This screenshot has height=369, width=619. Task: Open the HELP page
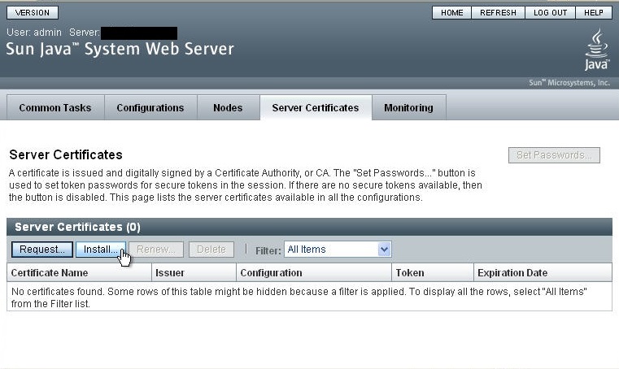[594, 13]
